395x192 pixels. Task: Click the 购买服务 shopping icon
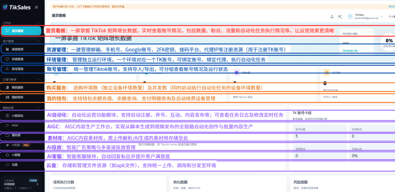7,87
